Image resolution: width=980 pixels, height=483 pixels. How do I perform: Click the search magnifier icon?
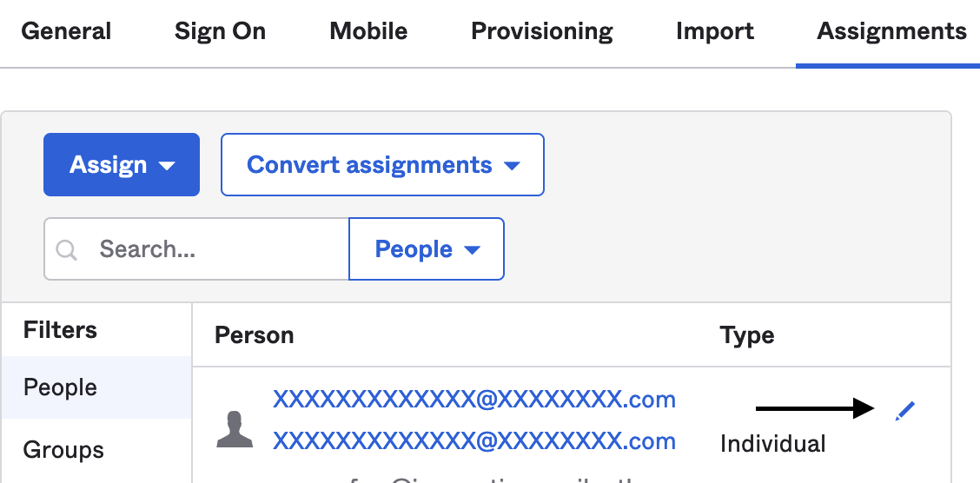point(67,250)
